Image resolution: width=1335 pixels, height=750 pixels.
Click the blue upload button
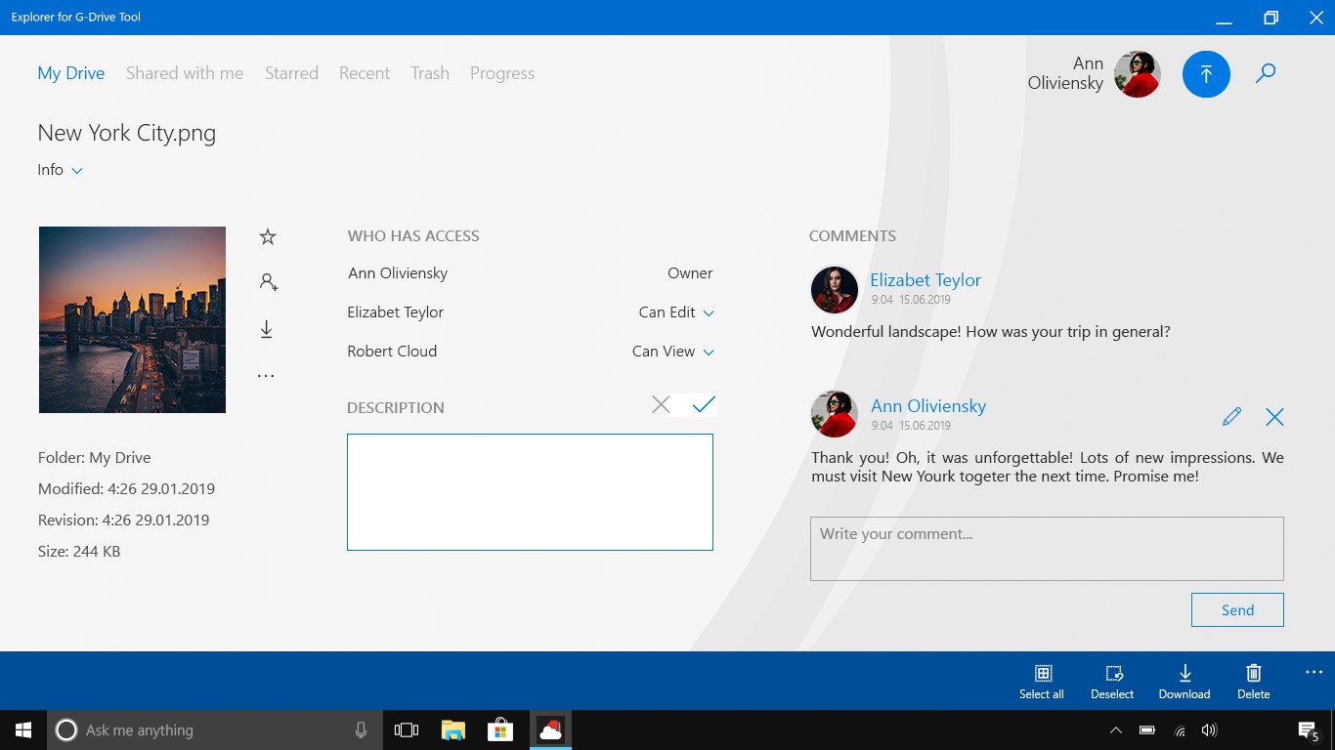1206,74
